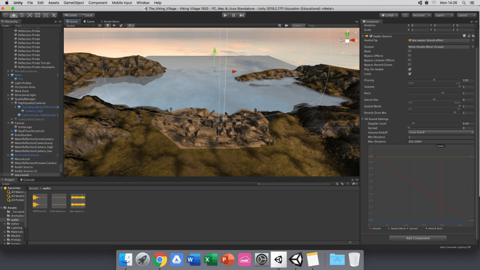Click the cloud services icon

click(x=405, y=15)
